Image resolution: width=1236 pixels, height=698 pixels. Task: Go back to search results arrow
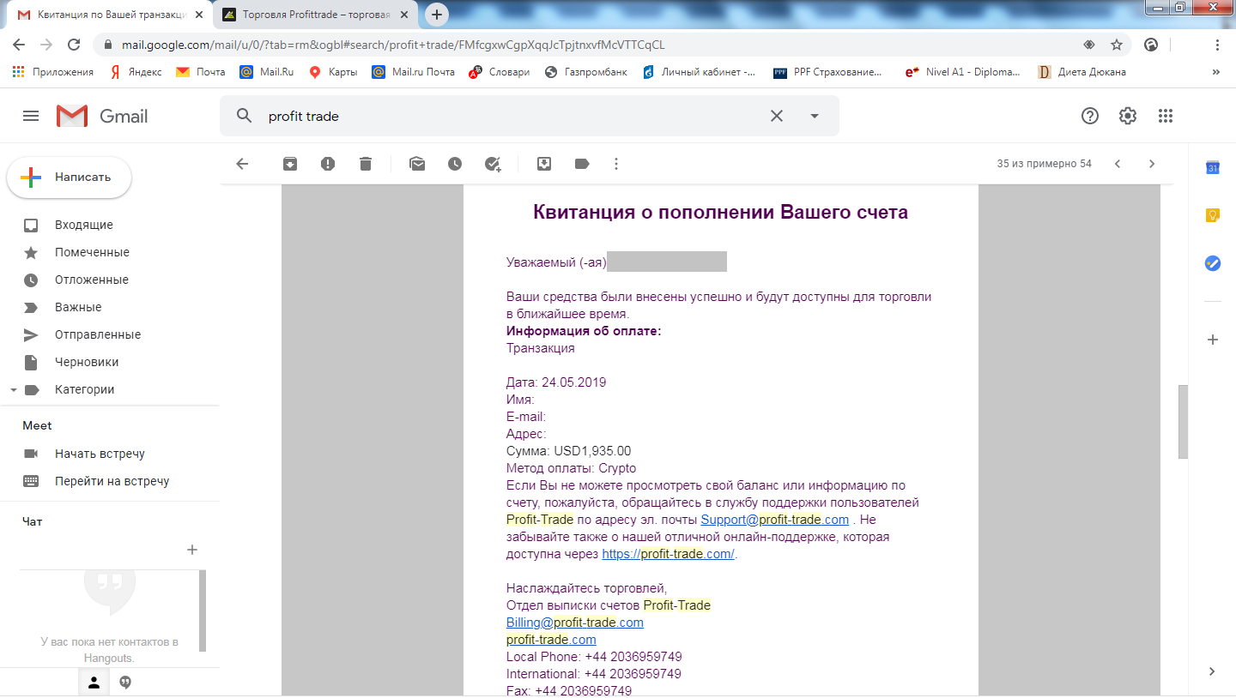242,164
